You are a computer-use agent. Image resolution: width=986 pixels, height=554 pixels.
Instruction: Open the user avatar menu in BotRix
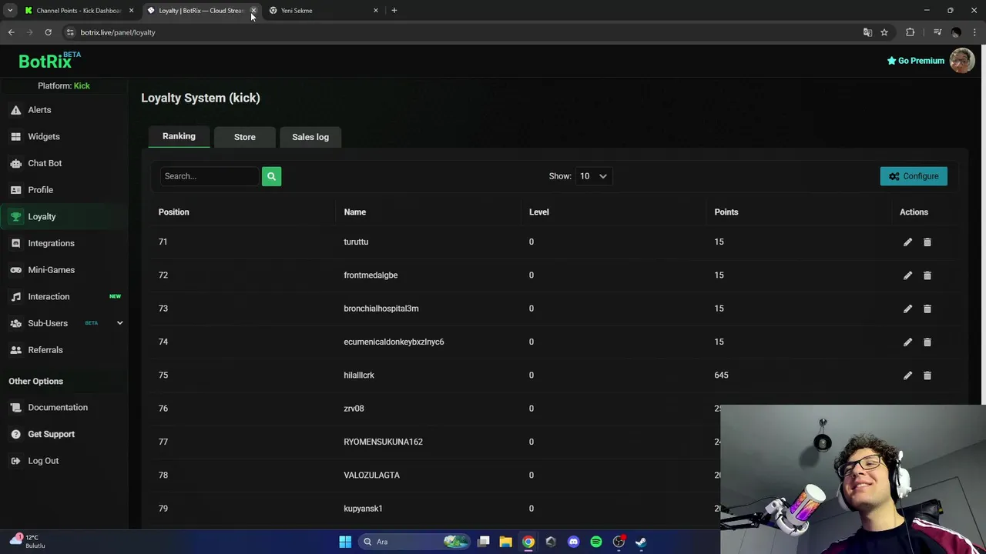pos(961,61)
